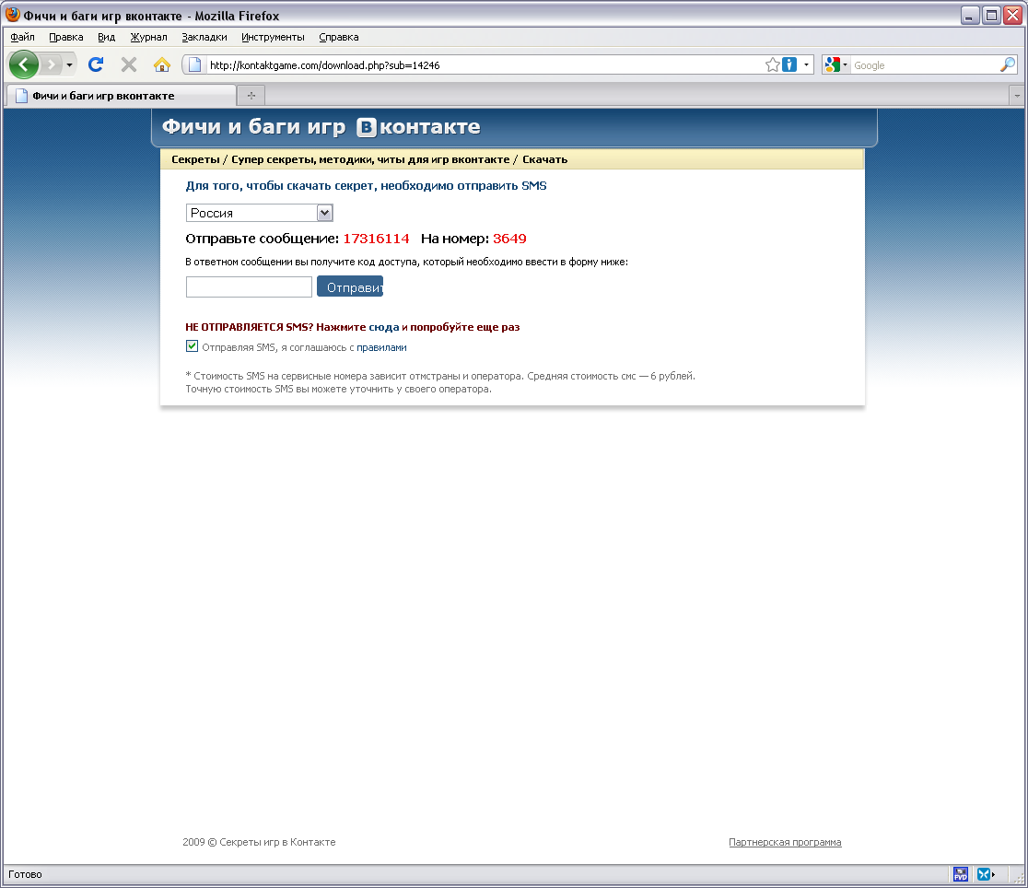This screenshot has height=888, width=1028.
Task: Click the search magnifier icon
Action: pyautogui.click(x=1008, y=64)
